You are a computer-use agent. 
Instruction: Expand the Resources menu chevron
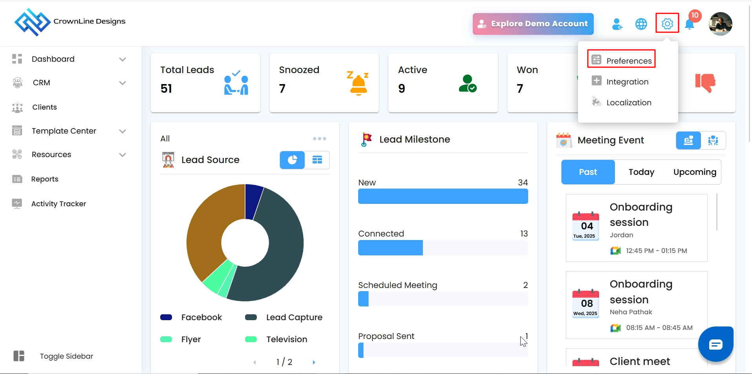[x=123, y=155]
